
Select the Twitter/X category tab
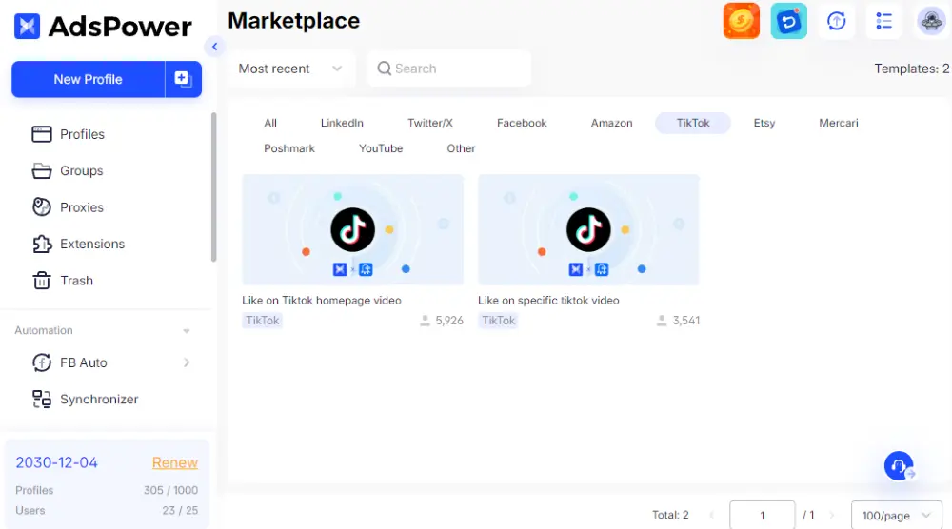pos(430,123)
